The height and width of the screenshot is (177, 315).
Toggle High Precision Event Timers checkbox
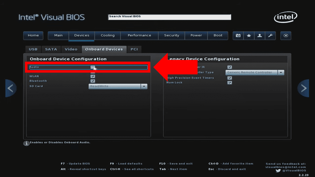[x=229, y=78]
